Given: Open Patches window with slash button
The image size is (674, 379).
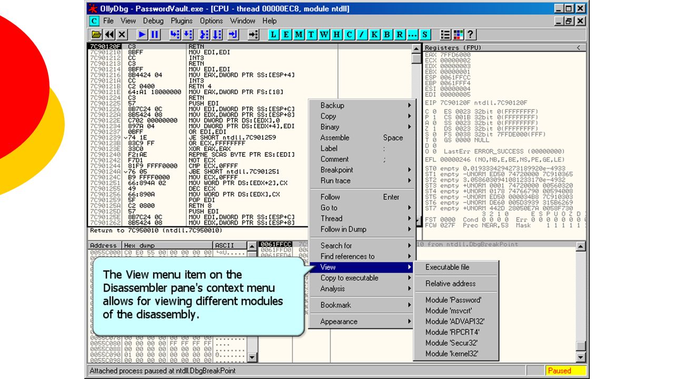Looking at the screenshot, I should [362, 35].
